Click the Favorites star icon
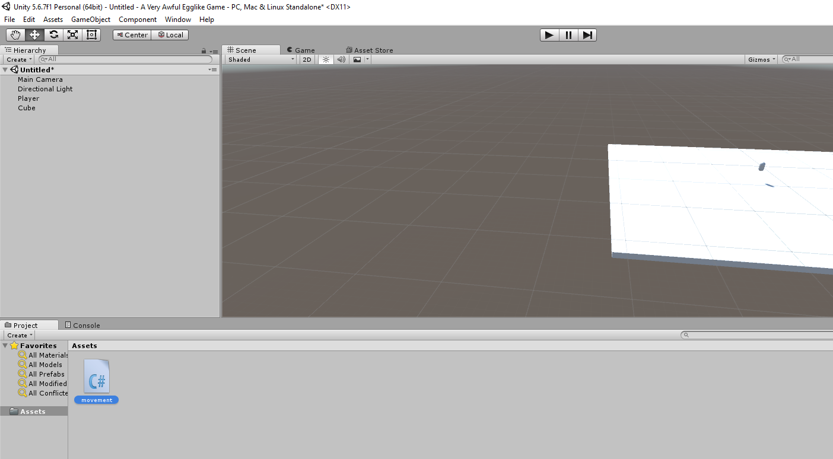The image size is (833, 459). [x=14, y=346]
